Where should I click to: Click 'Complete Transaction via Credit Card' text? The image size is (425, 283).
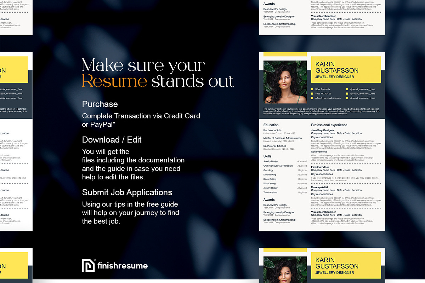coord(141,116)
